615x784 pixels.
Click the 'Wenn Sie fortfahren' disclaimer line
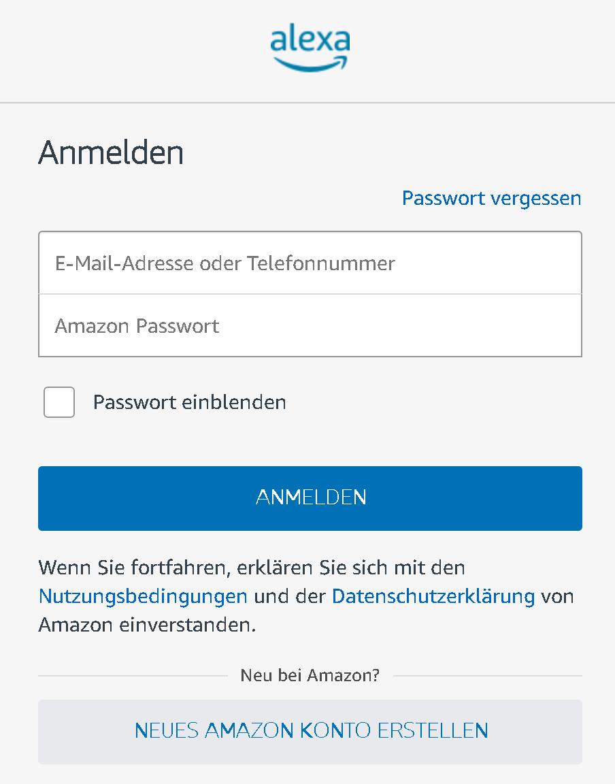tap(252, 568)
